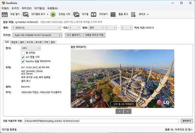Screen dimensions: 195x133
Task: Open the 제목 title dropdown
Action: [x=36, y=28]
